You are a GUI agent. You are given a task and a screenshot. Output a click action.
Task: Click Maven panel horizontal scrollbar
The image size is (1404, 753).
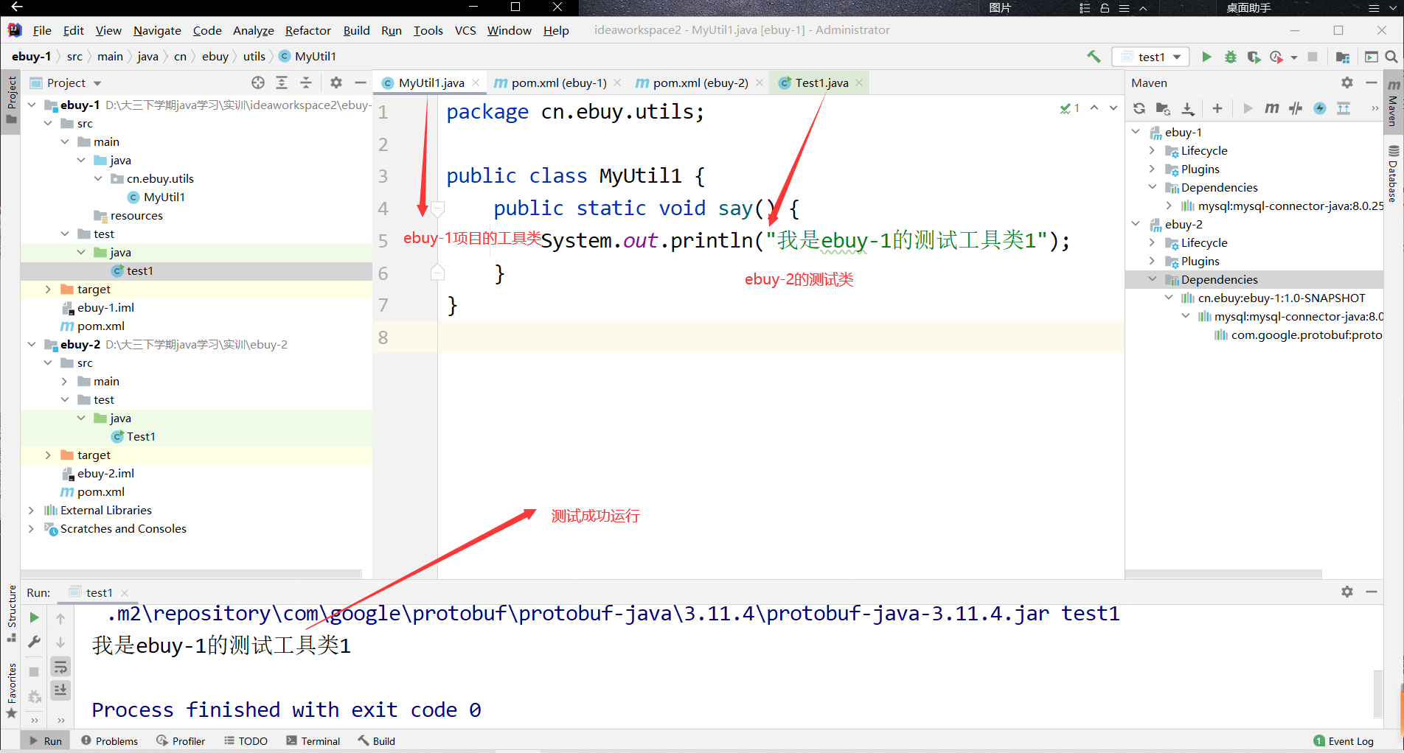click(1224, 573)
